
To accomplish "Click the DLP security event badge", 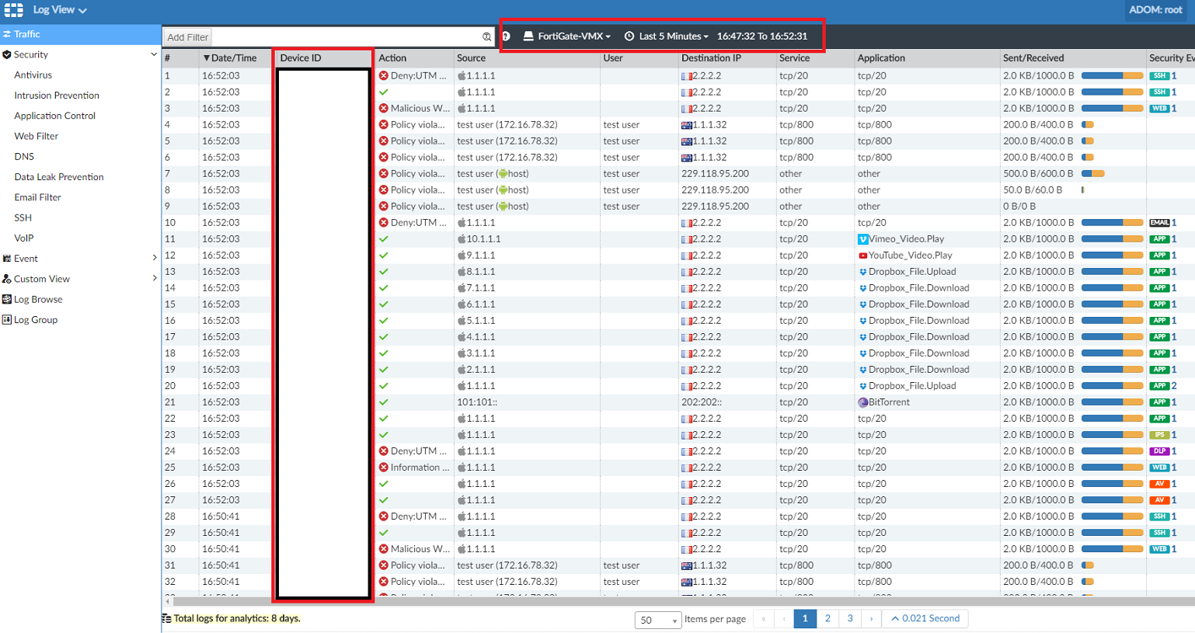I will (x=1159, y=451).
